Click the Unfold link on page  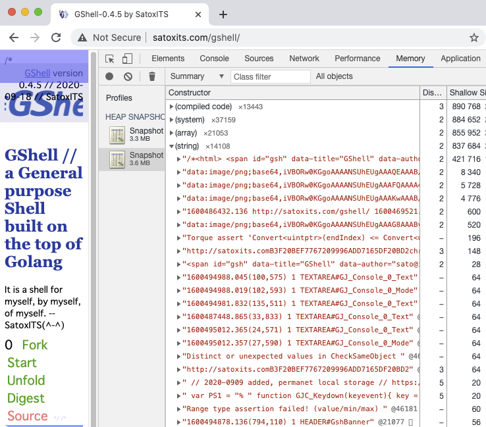pyautogui.click(x=26, y=380)
